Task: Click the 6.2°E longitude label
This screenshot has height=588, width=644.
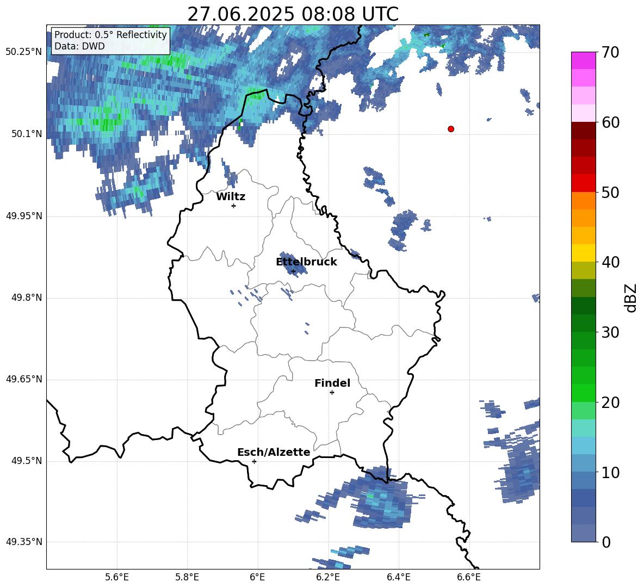Action: coord(328,577)
